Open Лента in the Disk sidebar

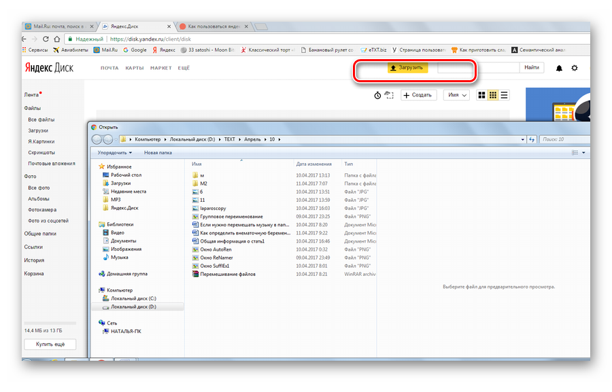pos(31,95)
